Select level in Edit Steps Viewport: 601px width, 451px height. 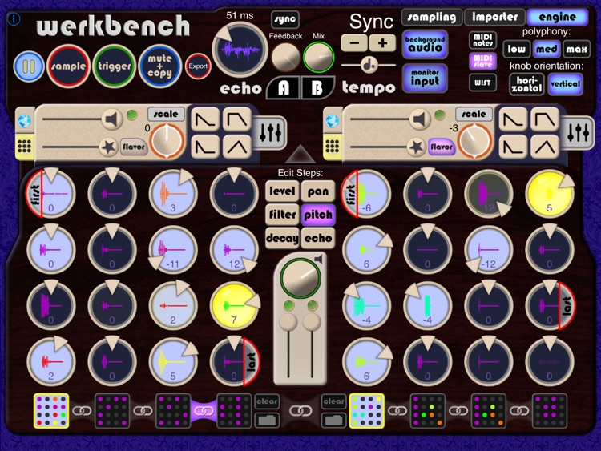click(x=282, y=191)
